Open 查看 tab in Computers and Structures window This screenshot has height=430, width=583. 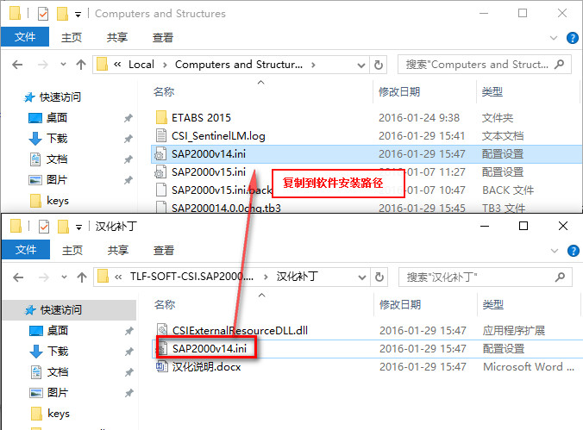(x=163, y=37)
